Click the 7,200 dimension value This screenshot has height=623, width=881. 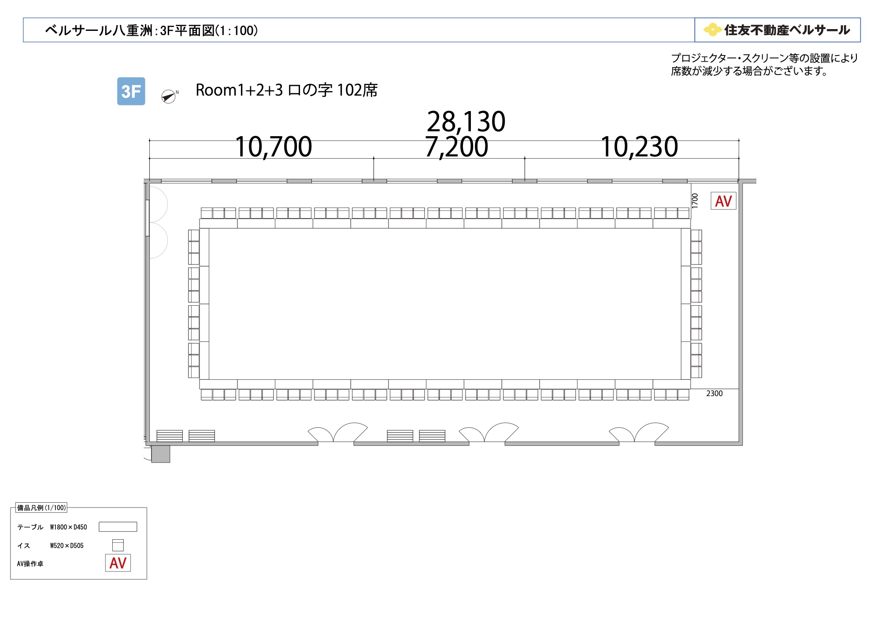pyautogui.click(x=457, y=147)
